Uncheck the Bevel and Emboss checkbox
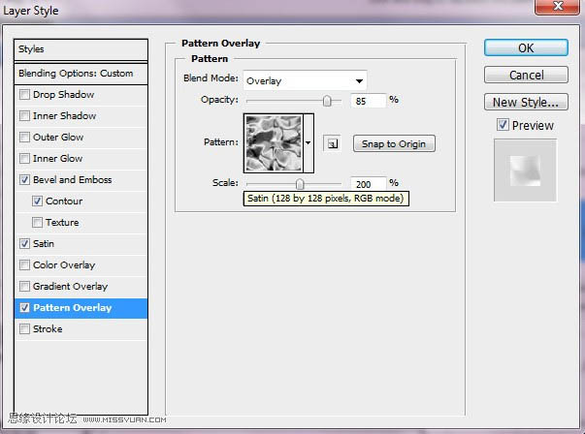 [24, 179]
